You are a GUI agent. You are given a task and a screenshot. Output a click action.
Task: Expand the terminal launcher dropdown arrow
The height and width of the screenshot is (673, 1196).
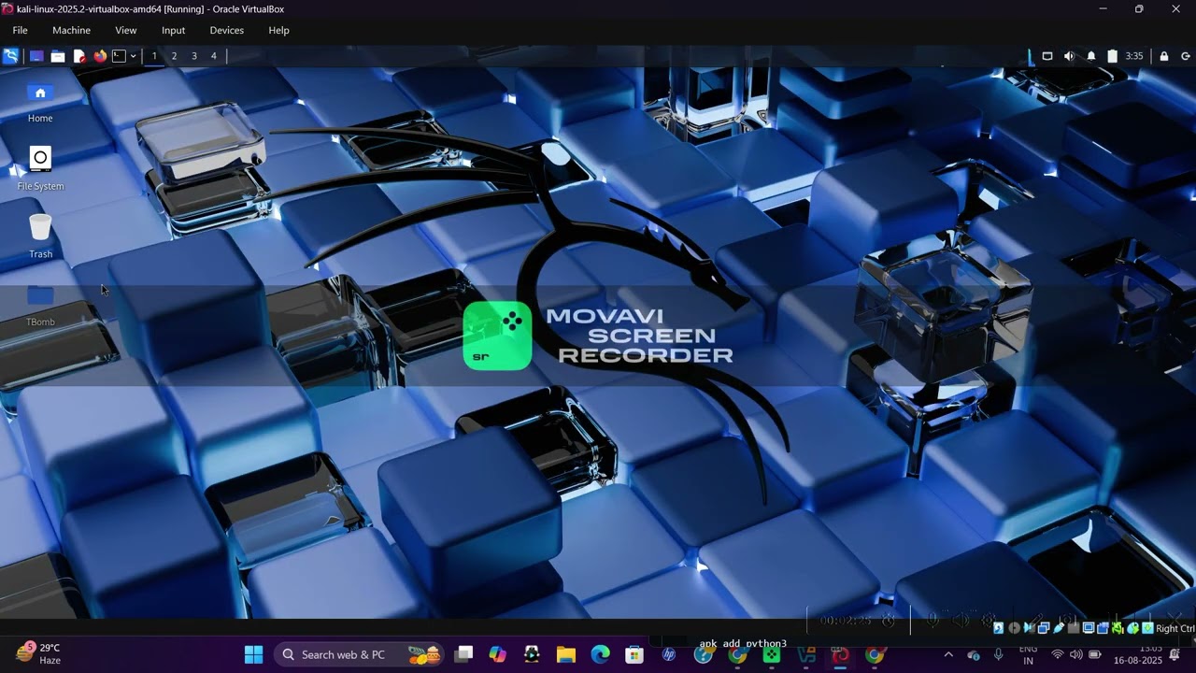click(133, 56)
